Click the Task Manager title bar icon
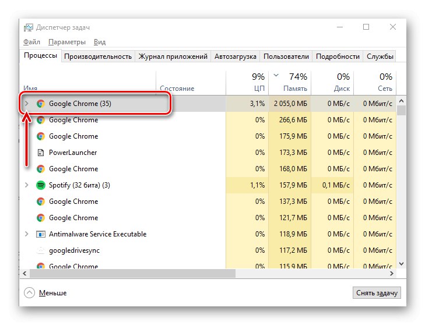The width and height of the screenshot is (425, 325). point(28,27)
